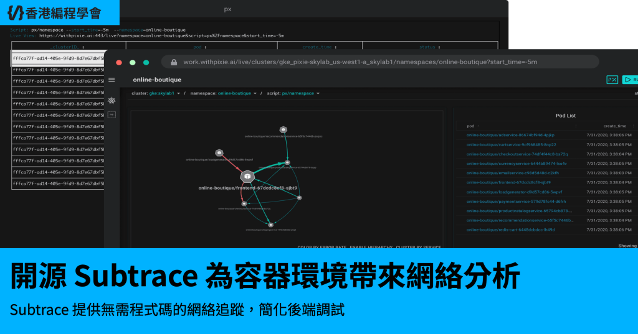Viewport: 638px width, 334px height.
Task: Open adservice-86674bf94d-4pjkp pod link
Action: (510, 136)
